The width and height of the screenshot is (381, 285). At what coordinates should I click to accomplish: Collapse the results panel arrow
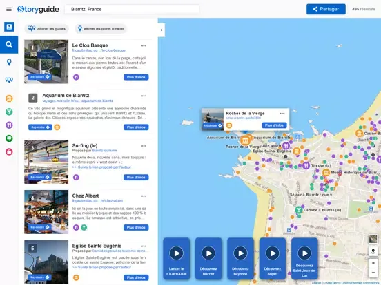click(162, 30)
